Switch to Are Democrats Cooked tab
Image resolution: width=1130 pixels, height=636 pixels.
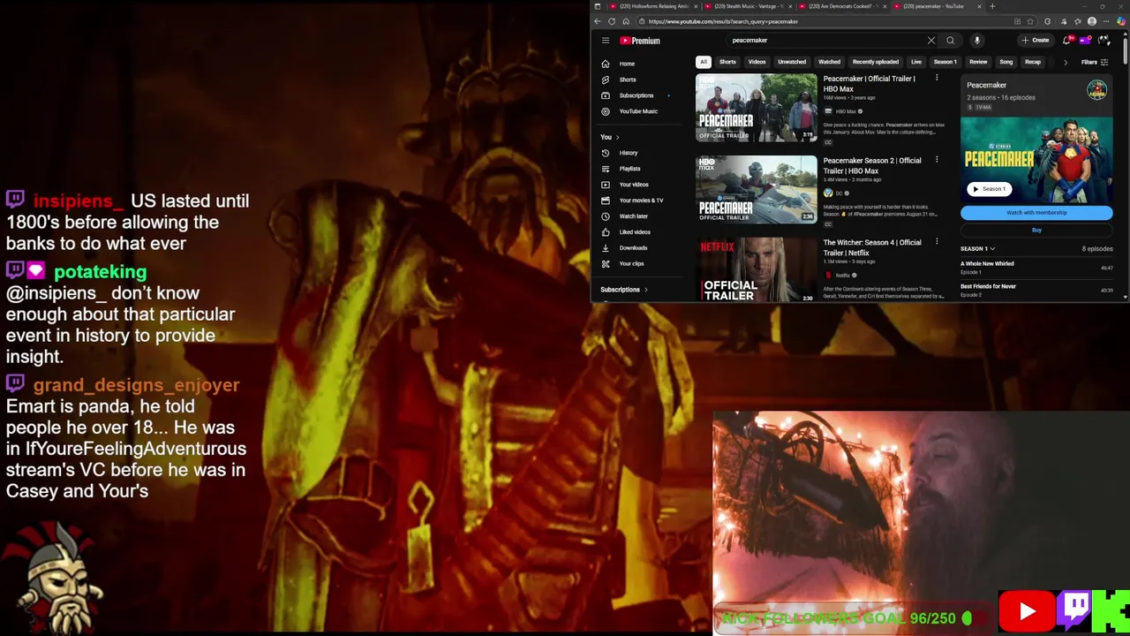point(843,6)
